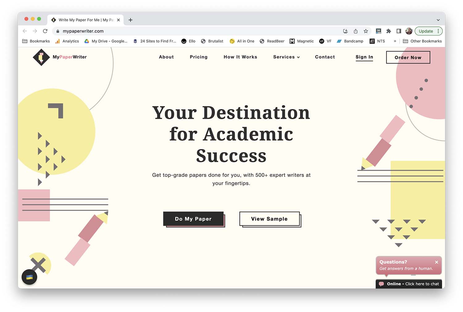Expand the Services dropdown menu
Viewport: 463px width, 312px height.
point(286,57)
